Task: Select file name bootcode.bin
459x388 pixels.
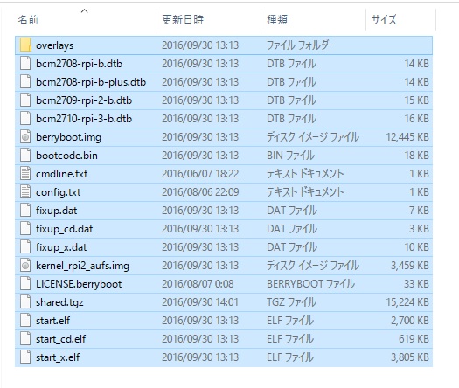Action: point(66,156)
